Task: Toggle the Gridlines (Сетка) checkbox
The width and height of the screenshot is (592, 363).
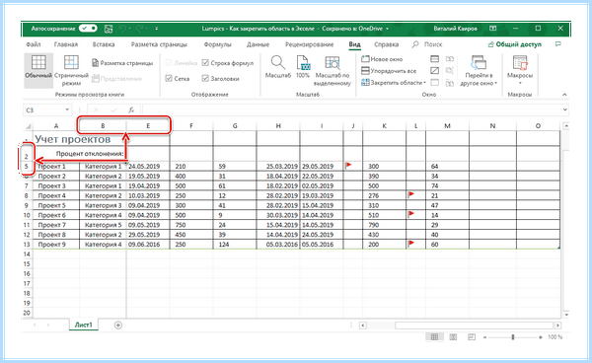Action: (x=169, y=79)
